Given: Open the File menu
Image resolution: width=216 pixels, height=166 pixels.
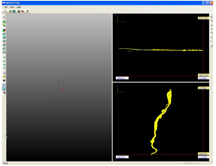Looking at the screenshot, I should coord(6,7).
